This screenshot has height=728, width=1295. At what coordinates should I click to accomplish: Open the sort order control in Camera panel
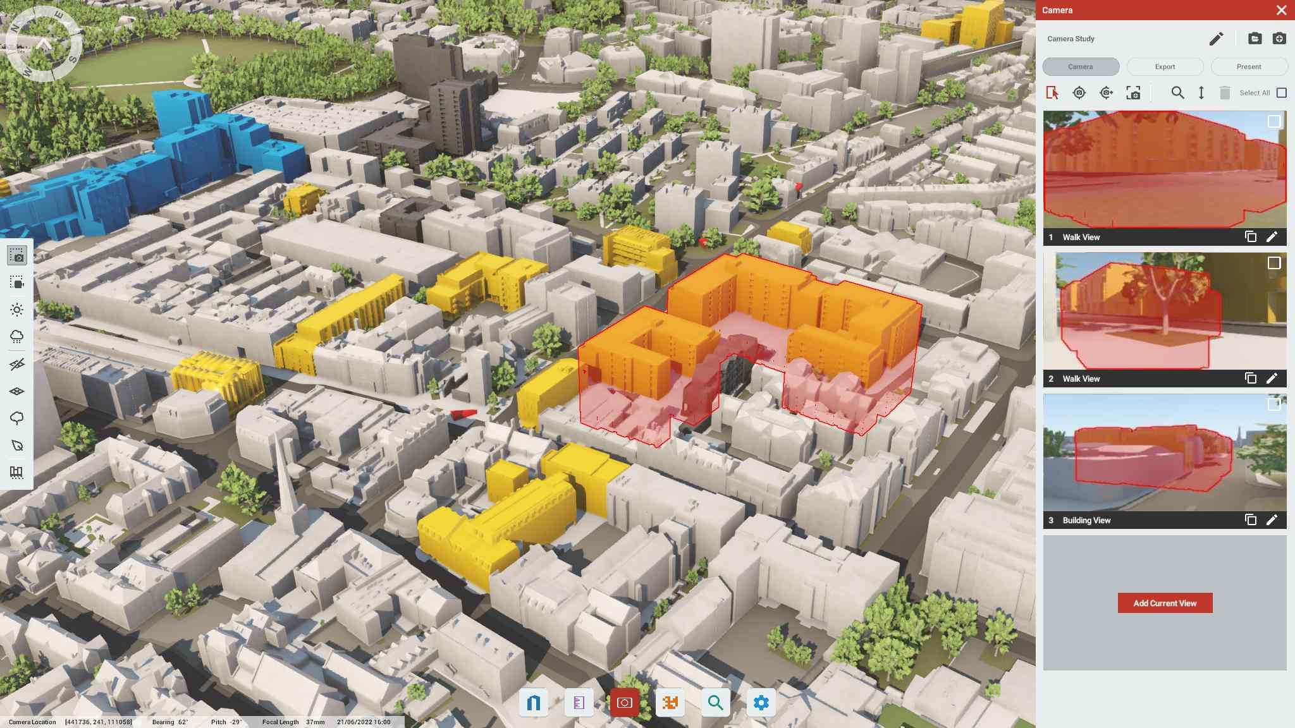[1203, 92]
